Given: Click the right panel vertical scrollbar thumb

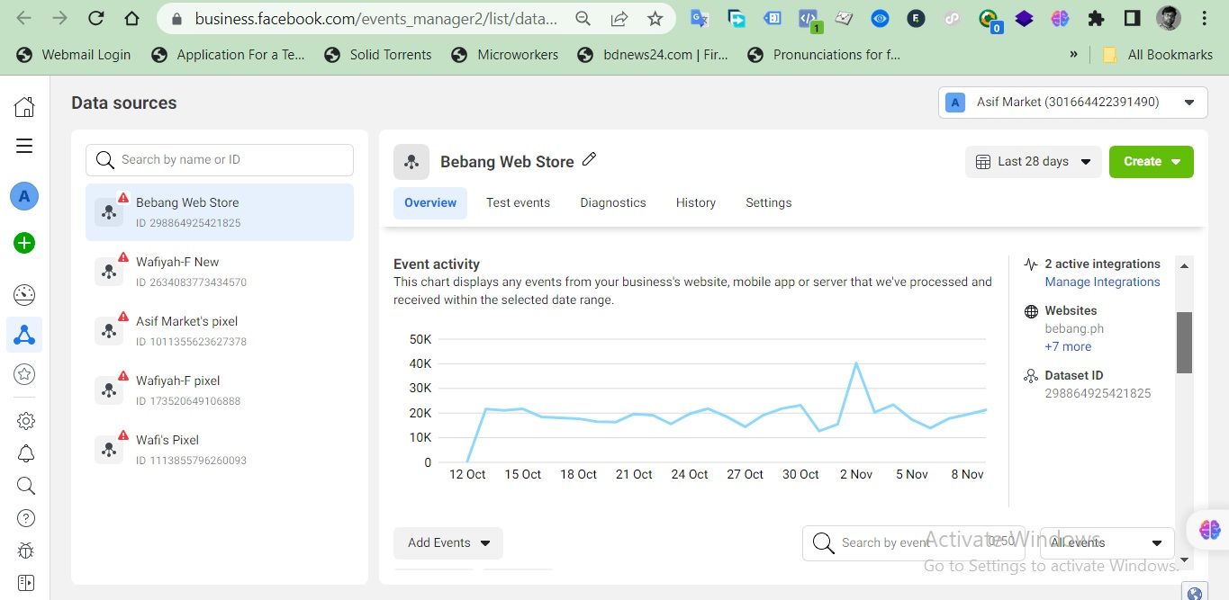Looking at the screenshot, I should [1184, 342].
